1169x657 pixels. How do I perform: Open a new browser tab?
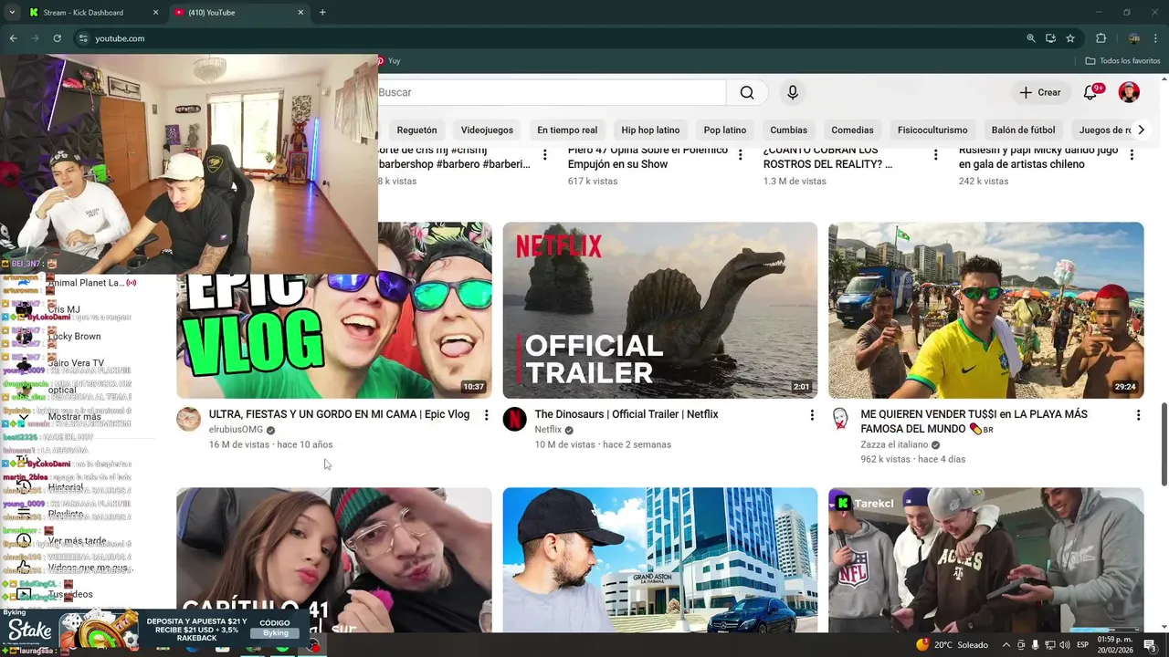pyautogui.click(x=322, y=12)
